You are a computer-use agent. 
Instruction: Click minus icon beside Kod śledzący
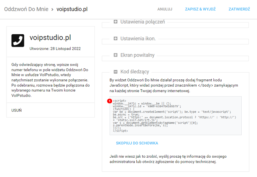116,72
